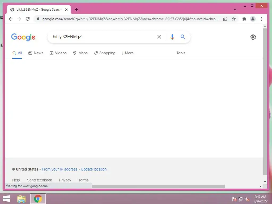Open the Windows Start menu

6,199
